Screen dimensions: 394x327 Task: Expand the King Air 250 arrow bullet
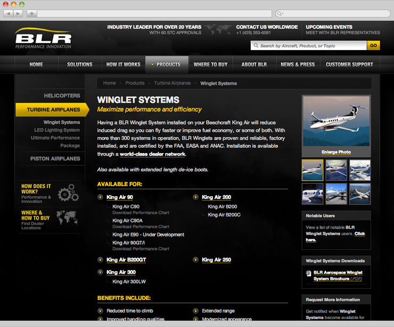click(195, 260)
